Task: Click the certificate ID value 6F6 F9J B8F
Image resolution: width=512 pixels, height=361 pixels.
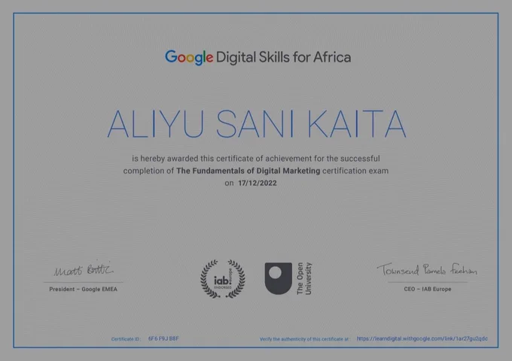Action: [163, 338]
